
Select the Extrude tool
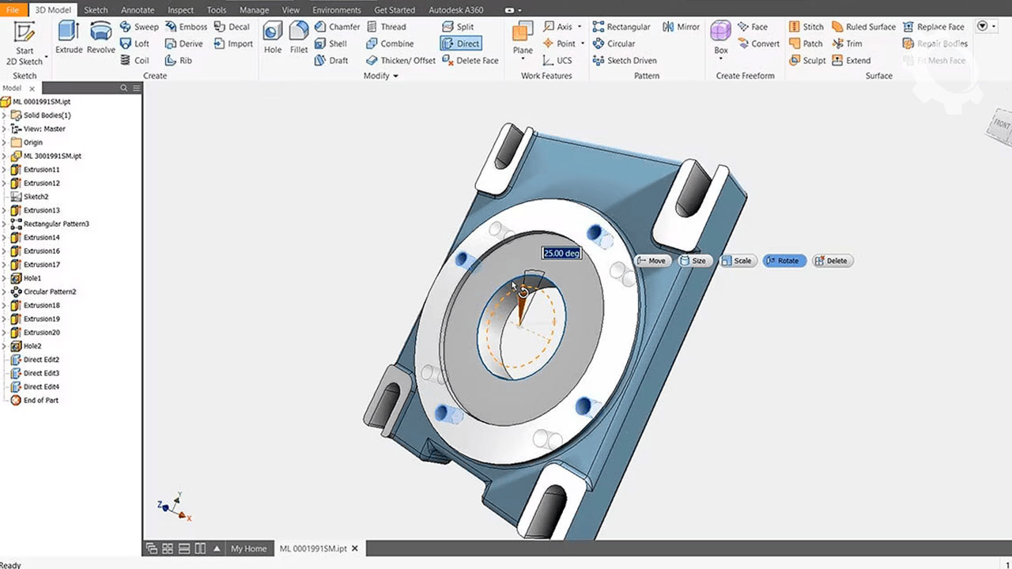(x=69, y=38)
